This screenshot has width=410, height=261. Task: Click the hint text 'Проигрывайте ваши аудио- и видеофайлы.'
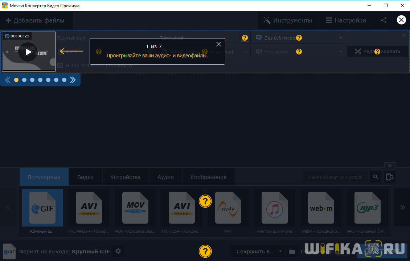(157, 56)
